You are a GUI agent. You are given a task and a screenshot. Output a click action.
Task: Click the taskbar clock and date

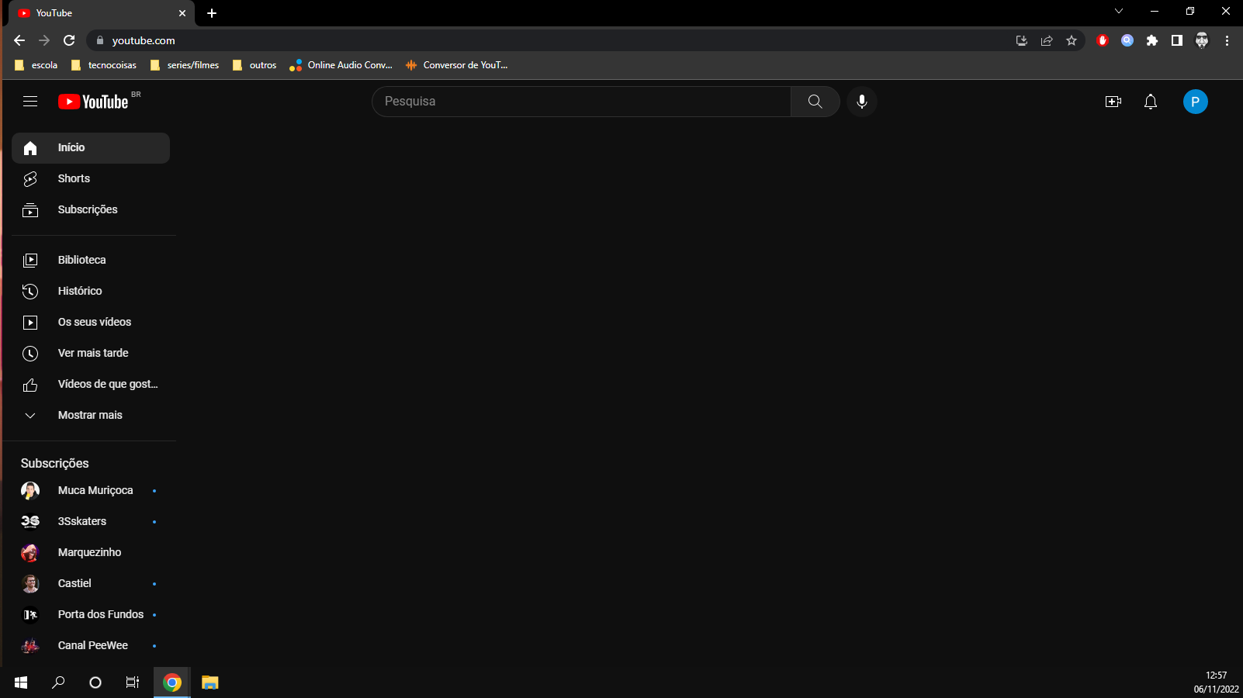pos(1216,682)
